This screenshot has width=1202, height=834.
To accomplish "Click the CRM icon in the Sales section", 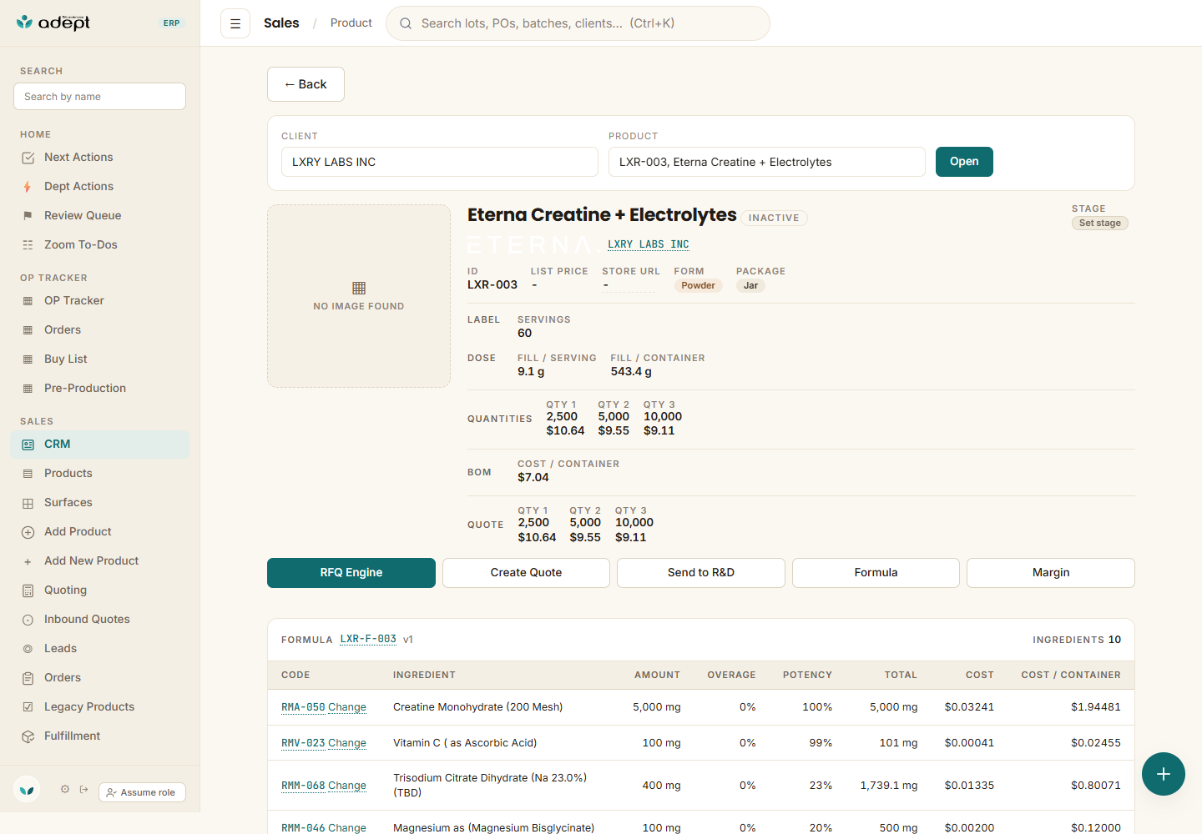I will [28, 445].
